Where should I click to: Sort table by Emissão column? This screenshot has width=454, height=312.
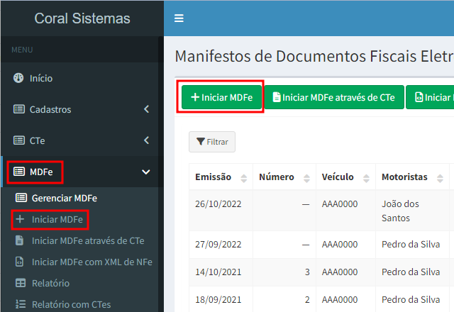click(244, 177)
